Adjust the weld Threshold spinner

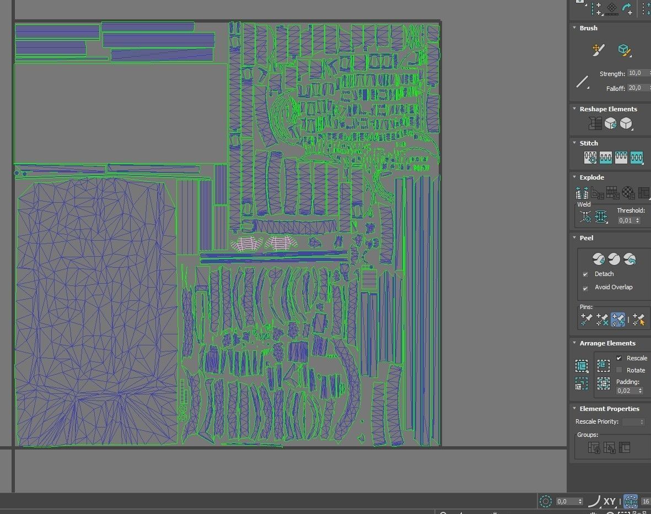(637, 221)
